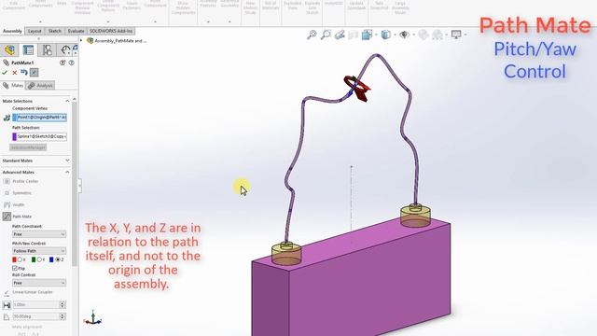This screenshot has width=597, height=336.
Task: Select the Path Mate icon
Action: pyautogui.click(x=7, y=217)
